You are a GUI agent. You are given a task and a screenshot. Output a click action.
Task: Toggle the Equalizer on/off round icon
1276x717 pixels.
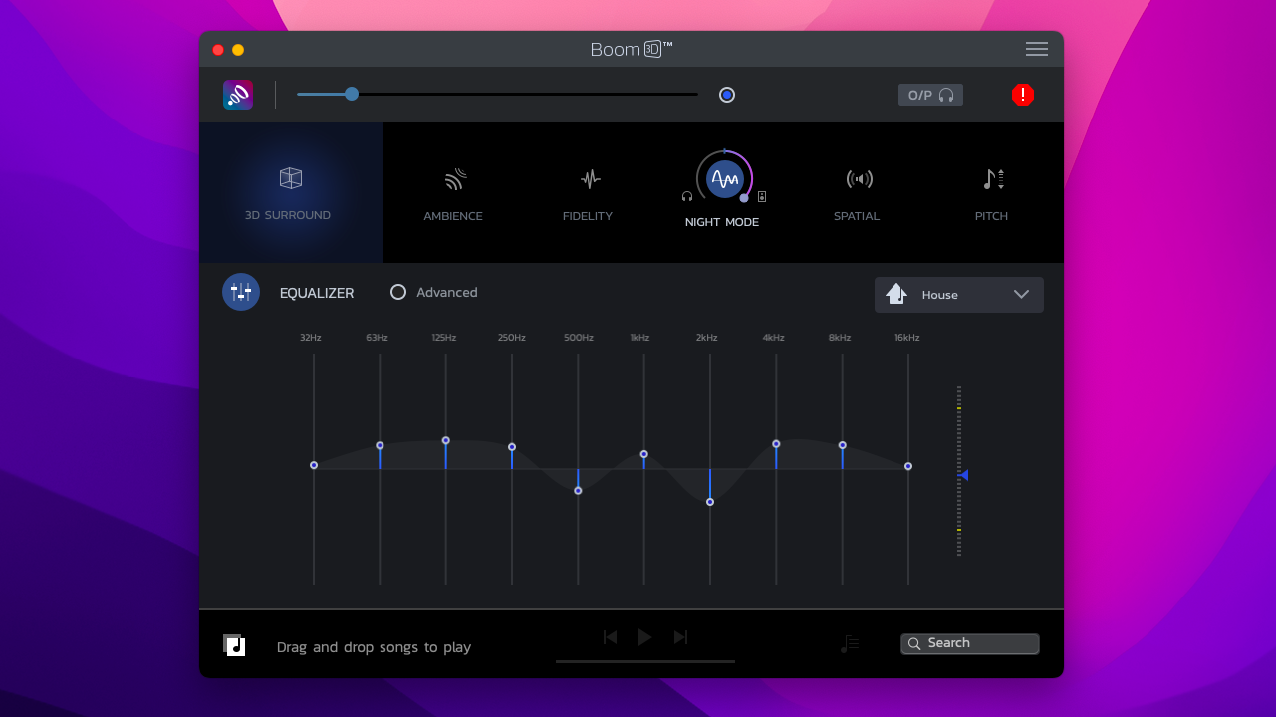[241, 292]
